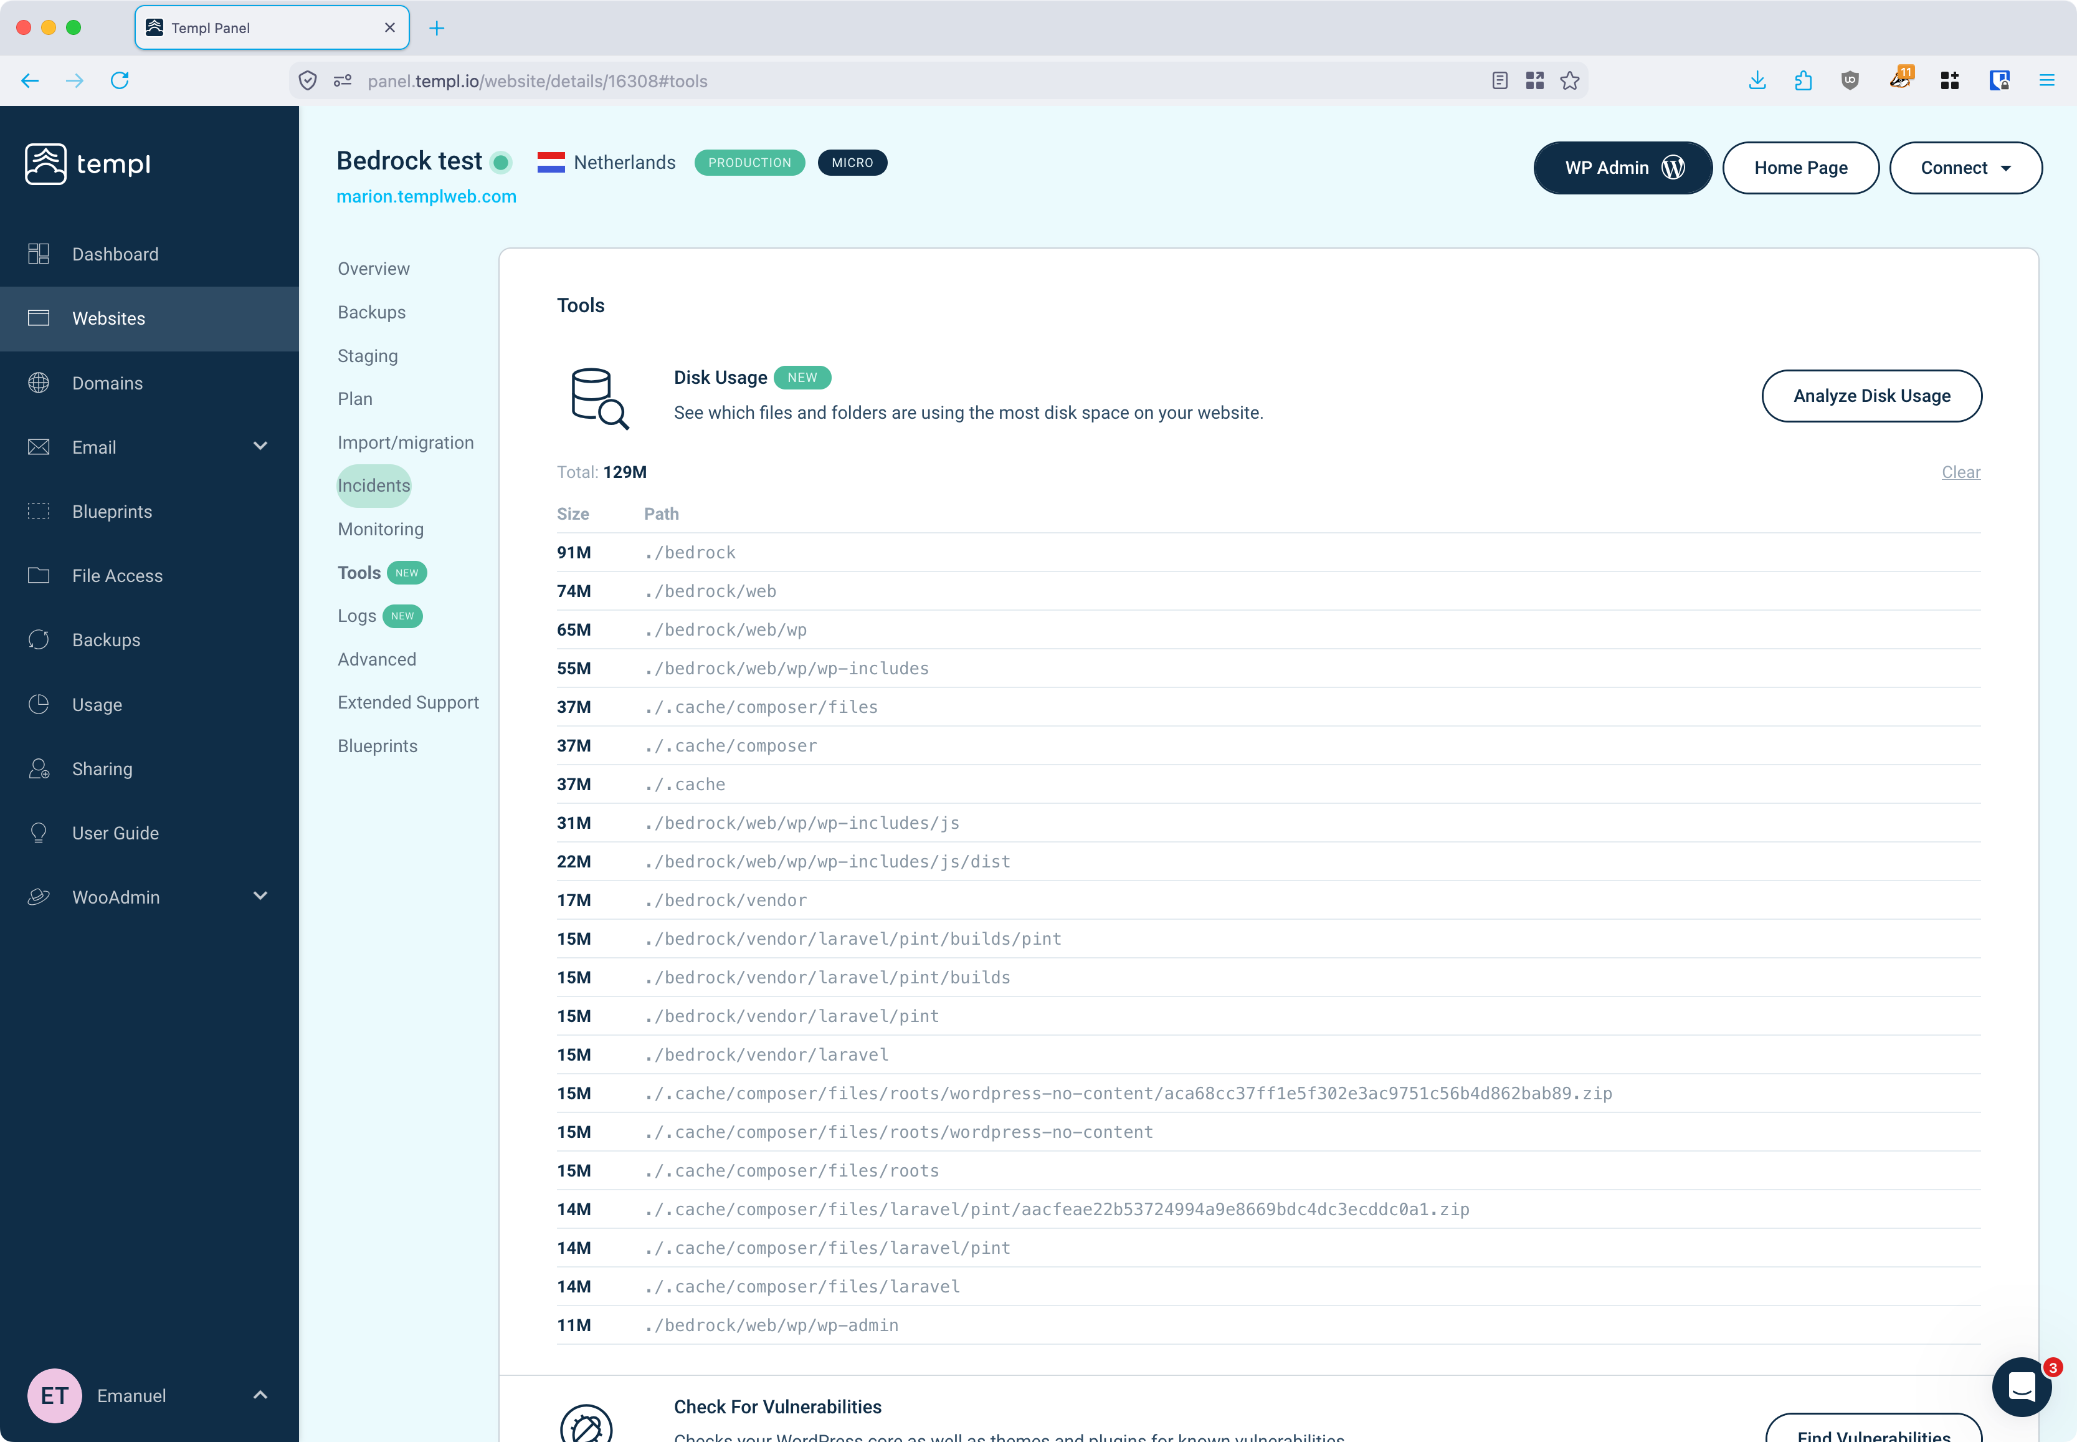Image resolution: width=2077 pixels, height=1442 pixels.
Task: Open the marion.templweb.com link
Action: point(426,196)
